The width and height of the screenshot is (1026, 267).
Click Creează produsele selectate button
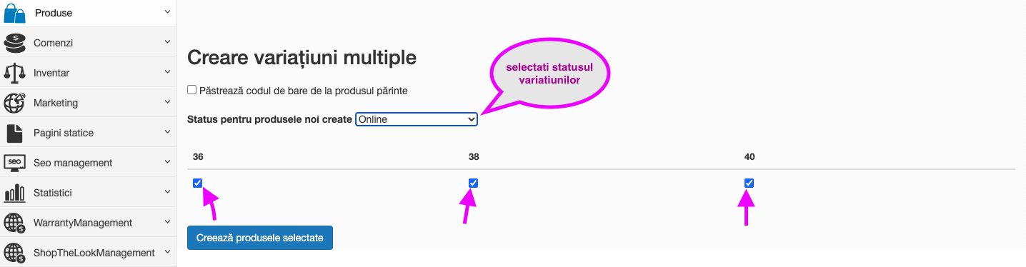coord(260,238)
